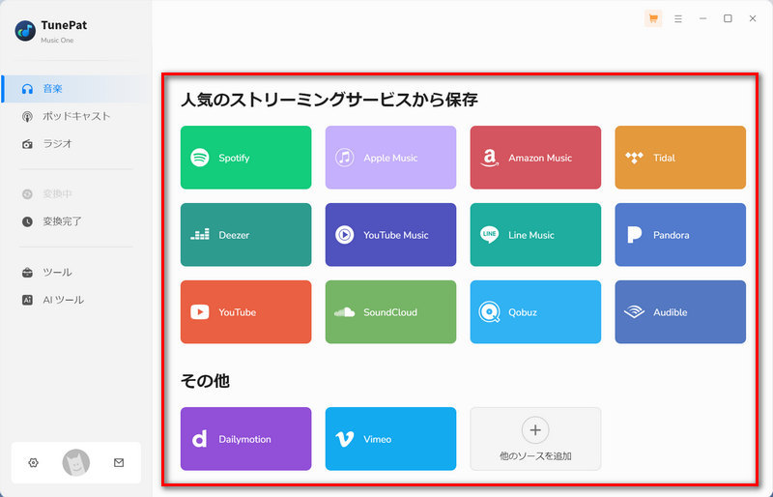The width and height of the screenshot is (773, 497).
Task: Click the TunePat logo icon
Action: click(25, 31)
